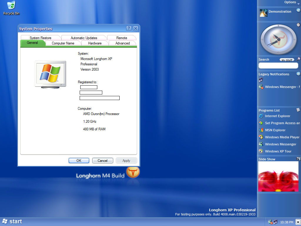
Task: Click the Legacy Notifications heading
Action: pyautogui.click(x=274, y=74)
